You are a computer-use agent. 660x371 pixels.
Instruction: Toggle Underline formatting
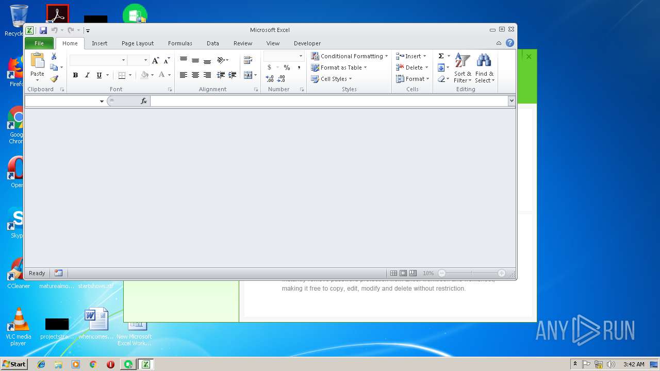pyautogui.click(x=99, y=75)
